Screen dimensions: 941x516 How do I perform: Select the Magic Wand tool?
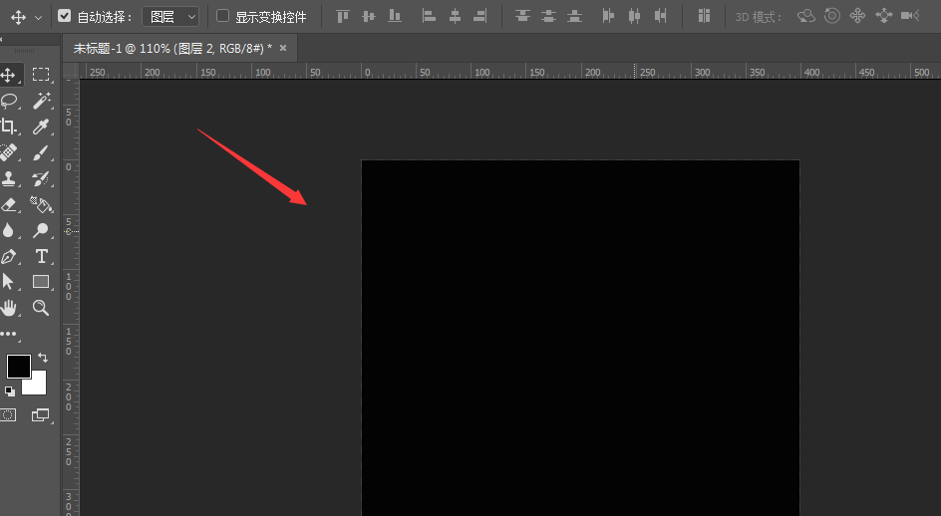42,101
